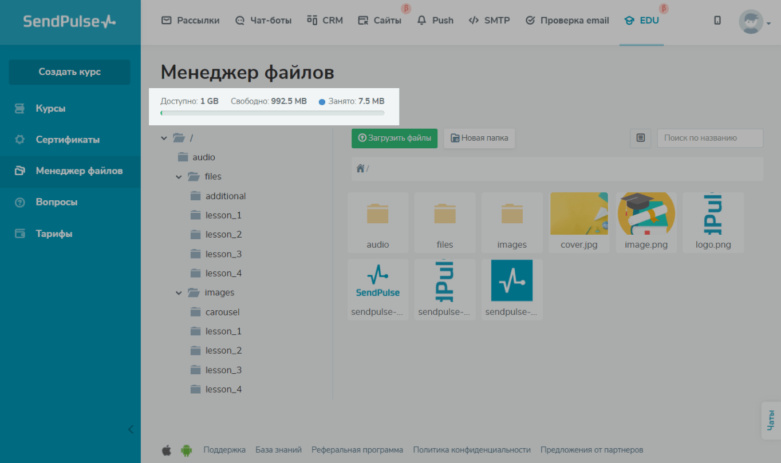Open the images folder thumbnail

click(512, 223)
